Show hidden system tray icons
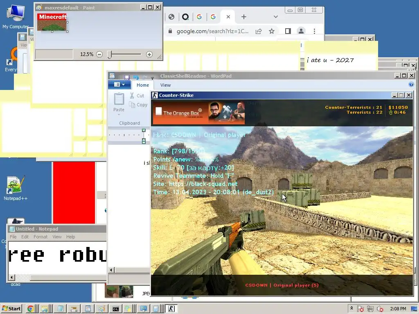The height and width of the screenshot is (314, 419). 351,308
